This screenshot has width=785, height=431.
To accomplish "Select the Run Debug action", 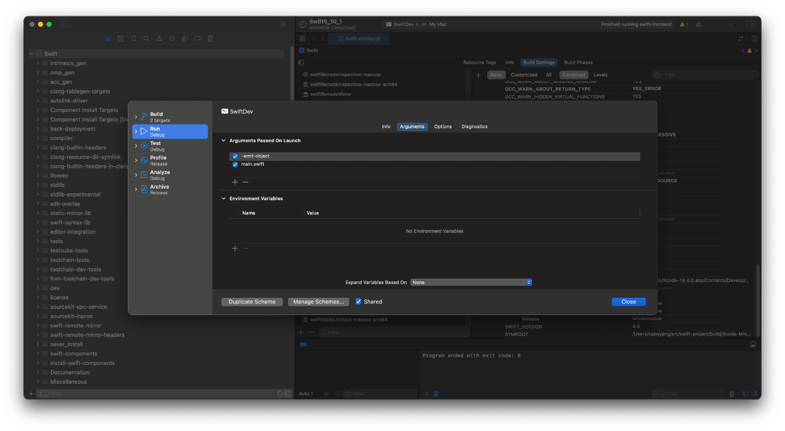I will (170, 132).
